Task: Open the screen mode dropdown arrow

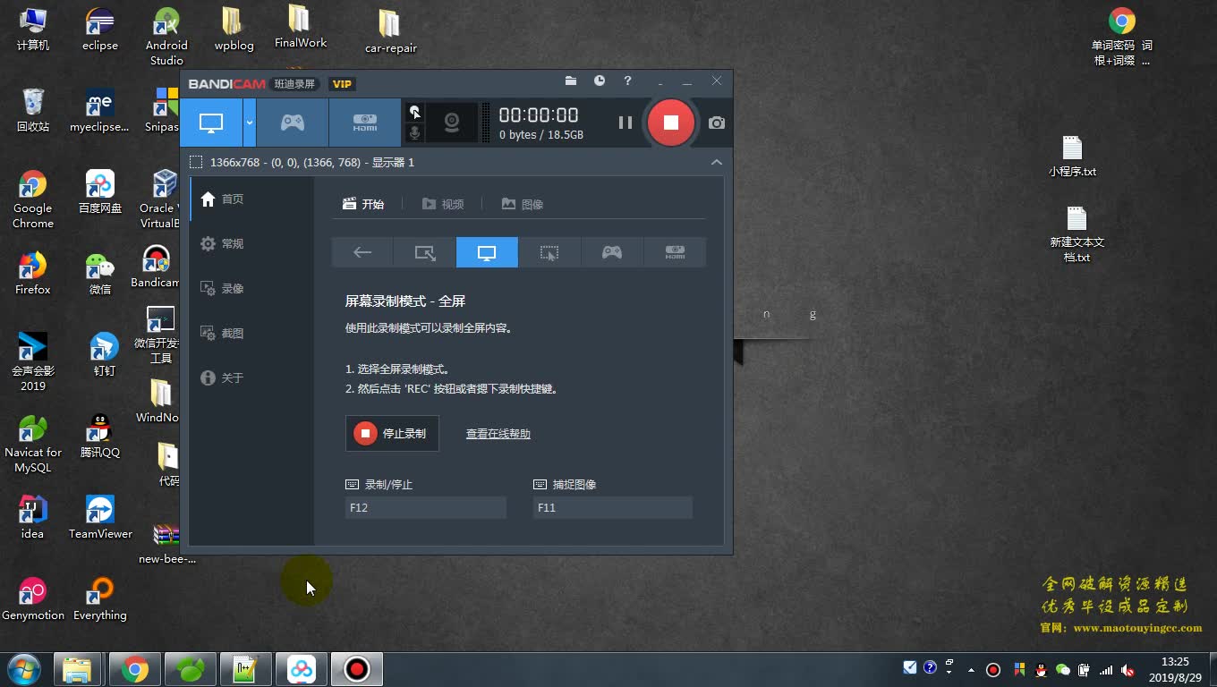Action: point(250,123)
